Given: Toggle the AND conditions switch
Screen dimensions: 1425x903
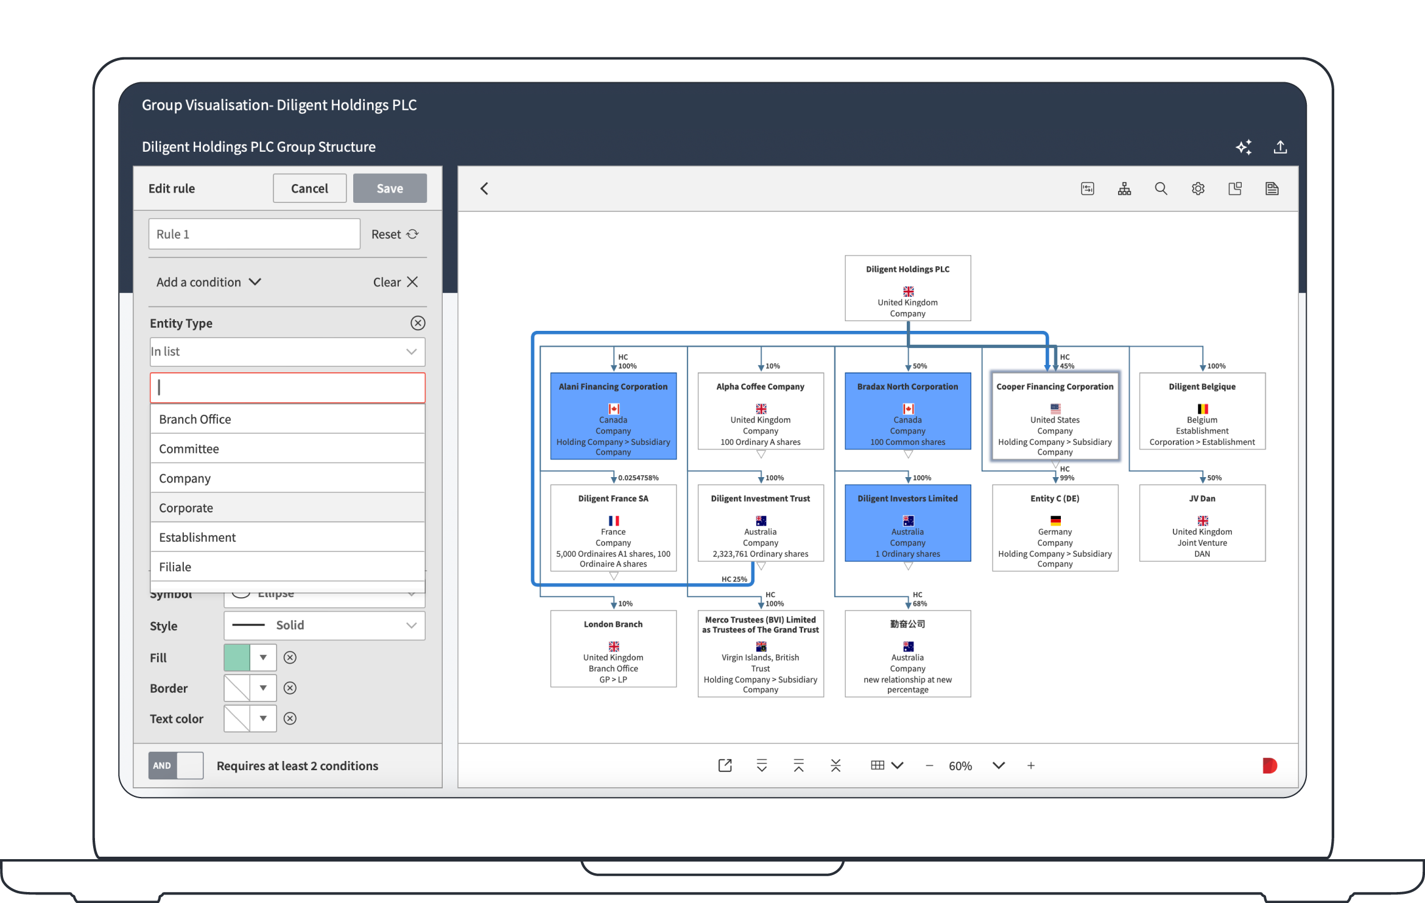Looking at the screenshot, I should pyautogui.click(x=176, y=765).
